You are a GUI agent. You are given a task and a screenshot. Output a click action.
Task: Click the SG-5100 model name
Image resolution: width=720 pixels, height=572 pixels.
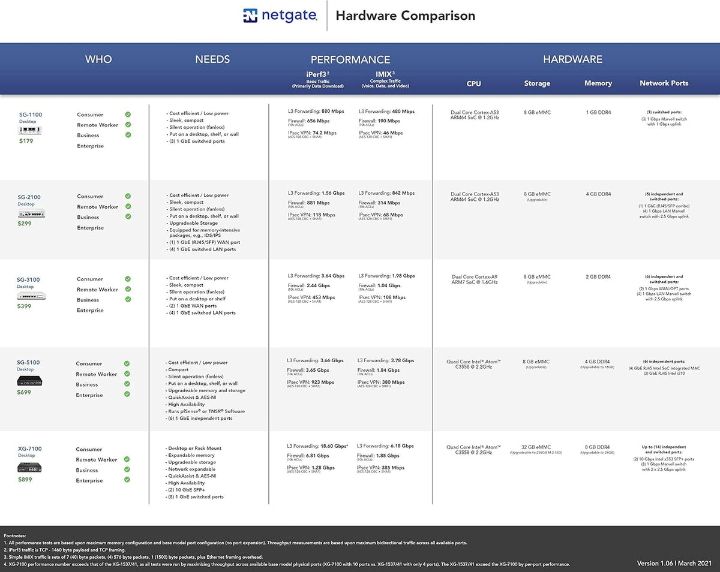(29, 362)
